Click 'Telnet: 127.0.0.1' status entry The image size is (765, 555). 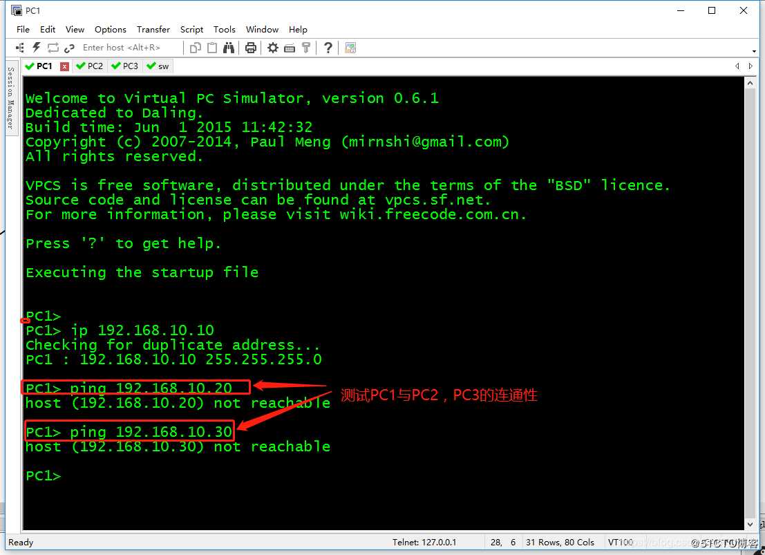[424, 543]
